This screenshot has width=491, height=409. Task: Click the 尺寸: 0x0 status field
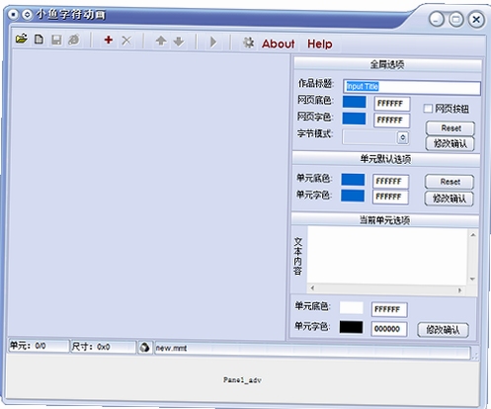(x=103, y=347)
